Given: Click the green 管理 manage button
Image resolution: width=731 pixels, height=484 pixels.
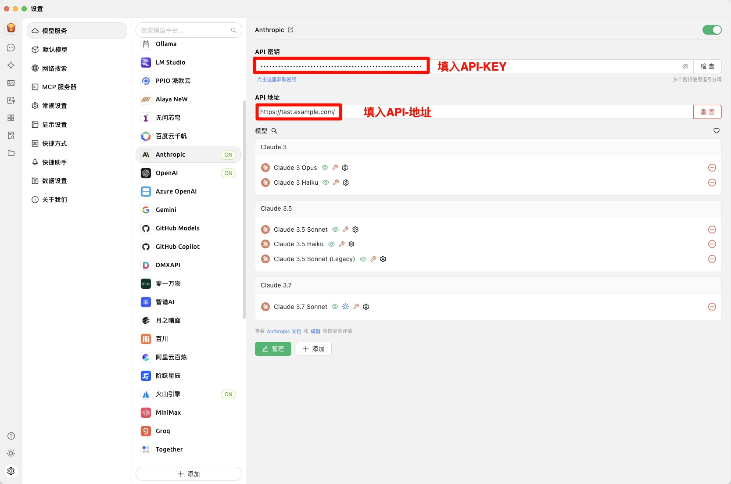Looking at the screenshot, I should (273, 349).
